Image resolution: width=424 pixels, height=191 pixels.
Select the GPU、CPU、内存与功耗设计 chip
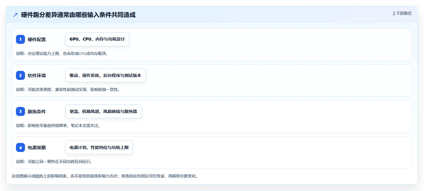[x=97, y=39]
